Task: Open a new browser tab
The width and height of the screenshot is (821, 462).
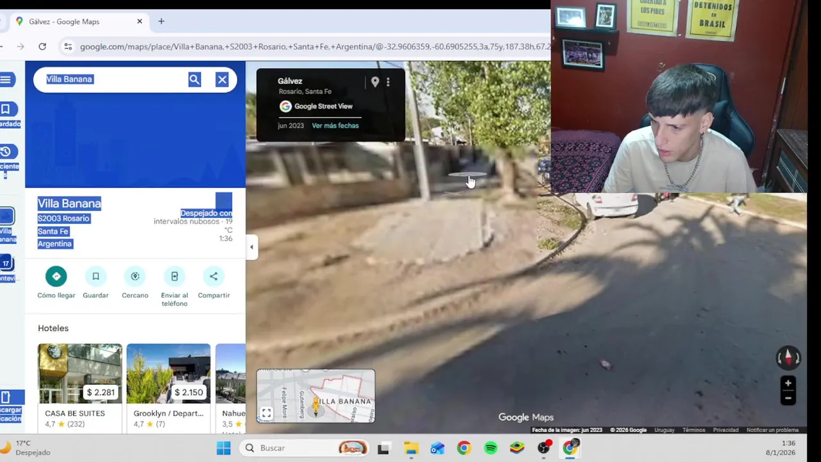Action: click(161, 21)
